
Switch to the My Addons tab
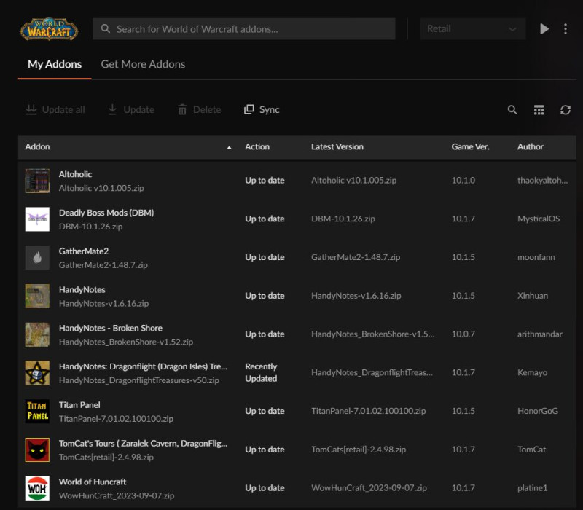click(x=55, y=64)
